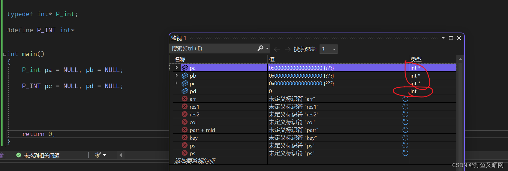Image resolution: width=508 pixels, height=171 pixels.
Task: Collapse the main function outline marker
Action: click(5, 54)
